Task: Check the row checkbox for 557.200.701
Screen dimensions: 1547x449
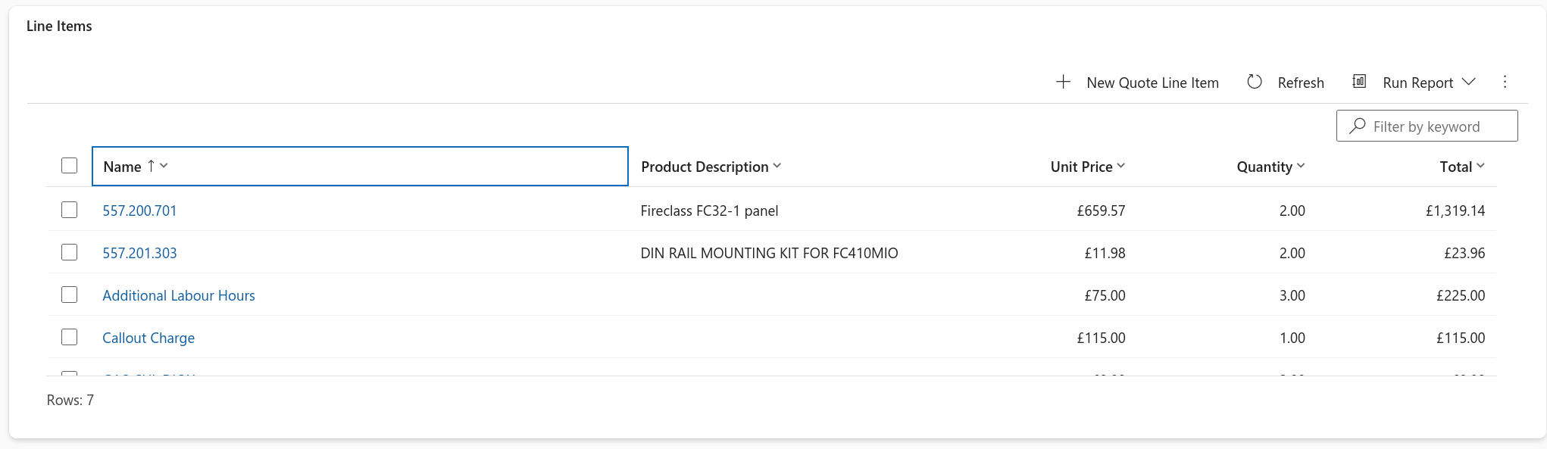Action: pyautogui.click(x=69, y=210)
